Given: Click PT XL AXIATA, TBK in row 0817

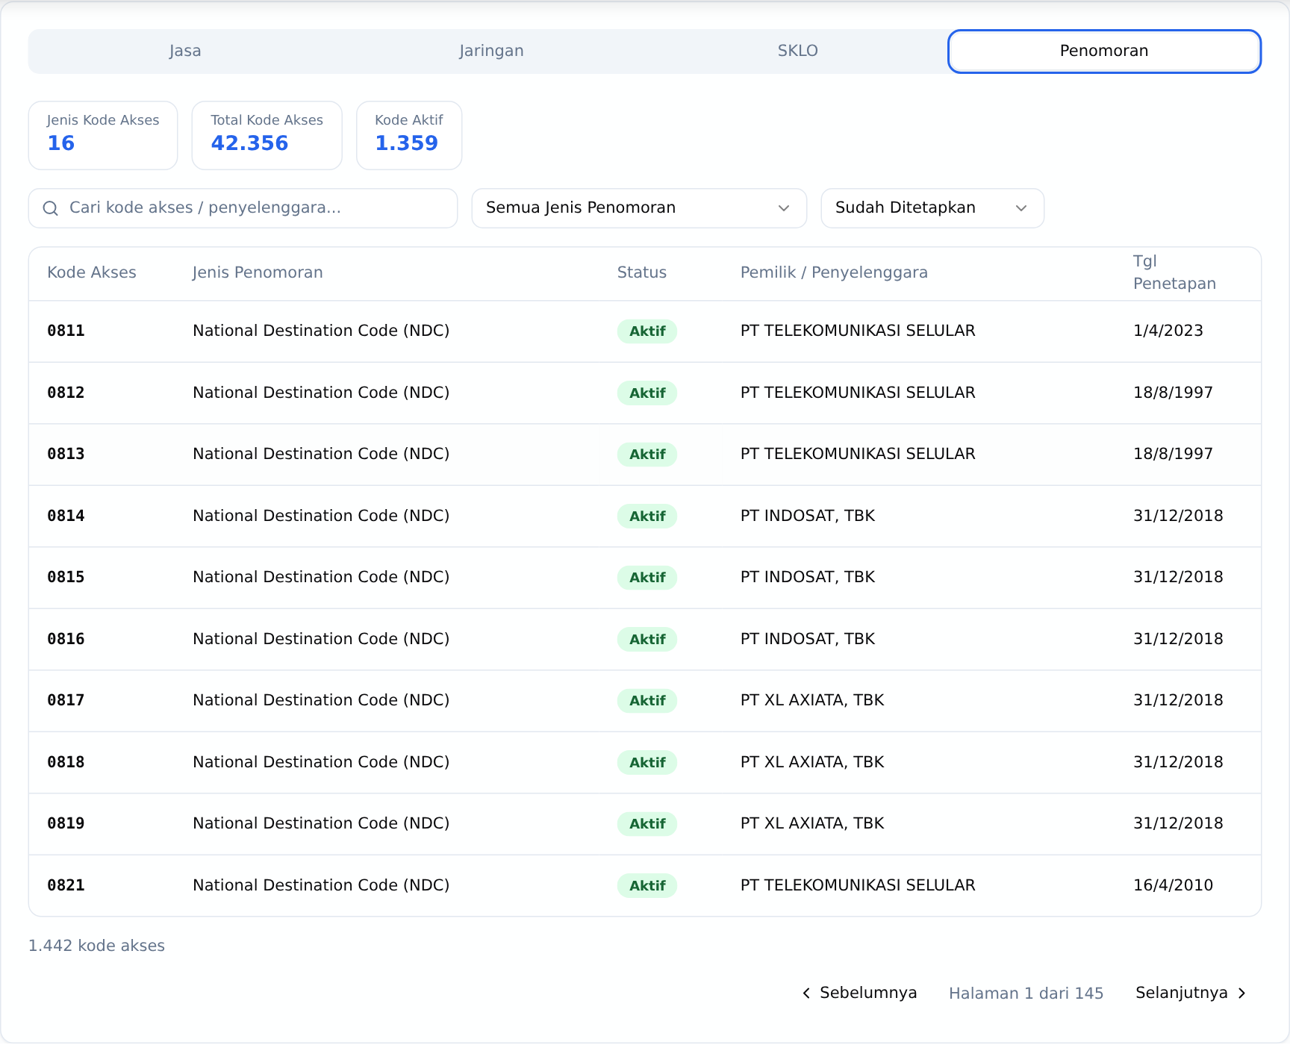Looking at the screenshot, I should point(812,700).
